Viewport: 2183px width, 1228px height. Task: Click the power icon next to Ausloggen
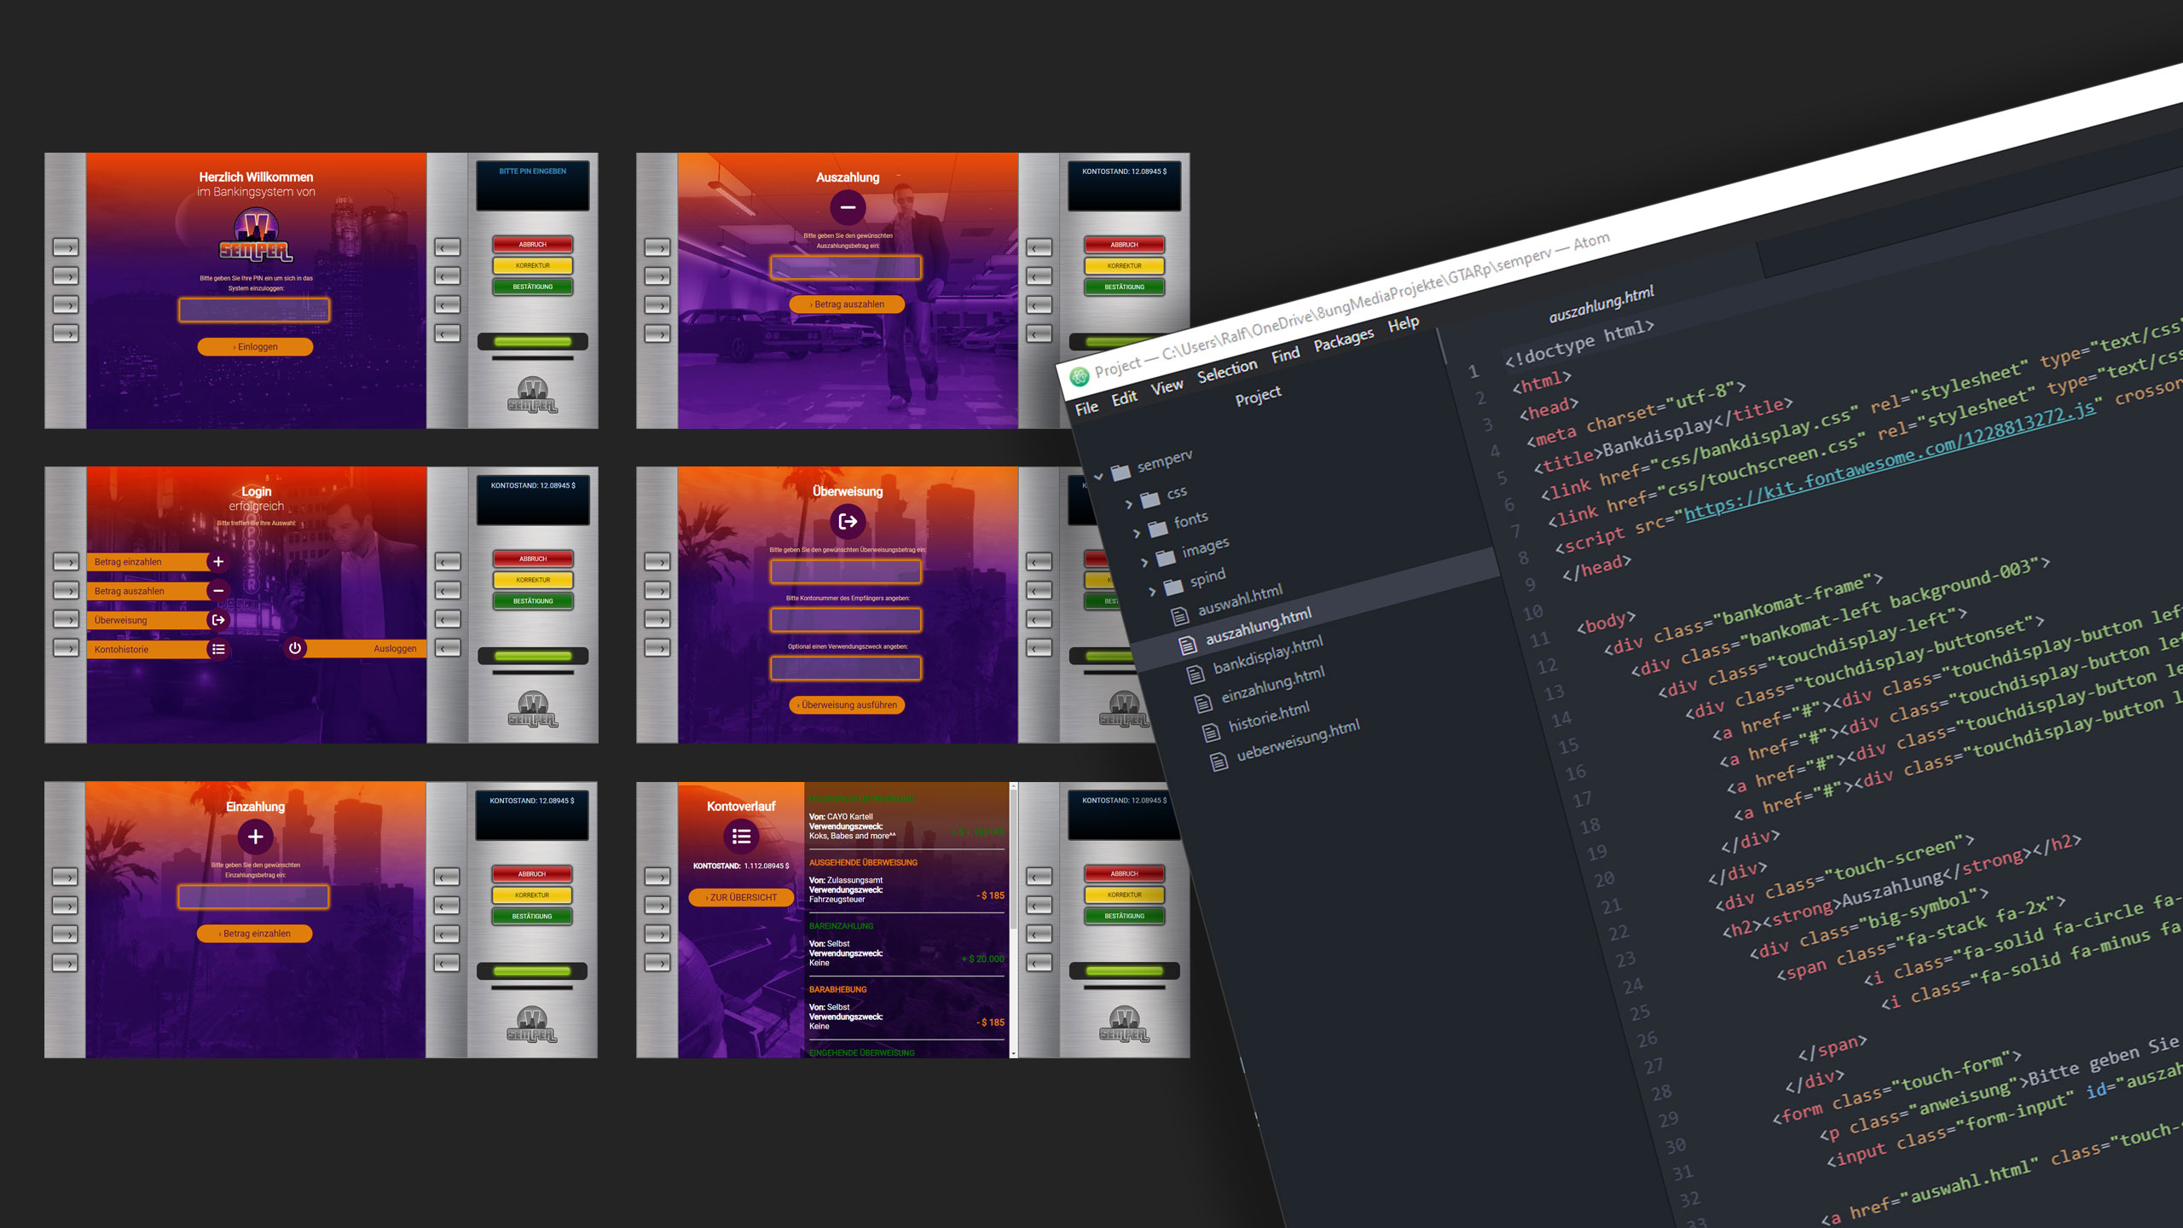295,648
